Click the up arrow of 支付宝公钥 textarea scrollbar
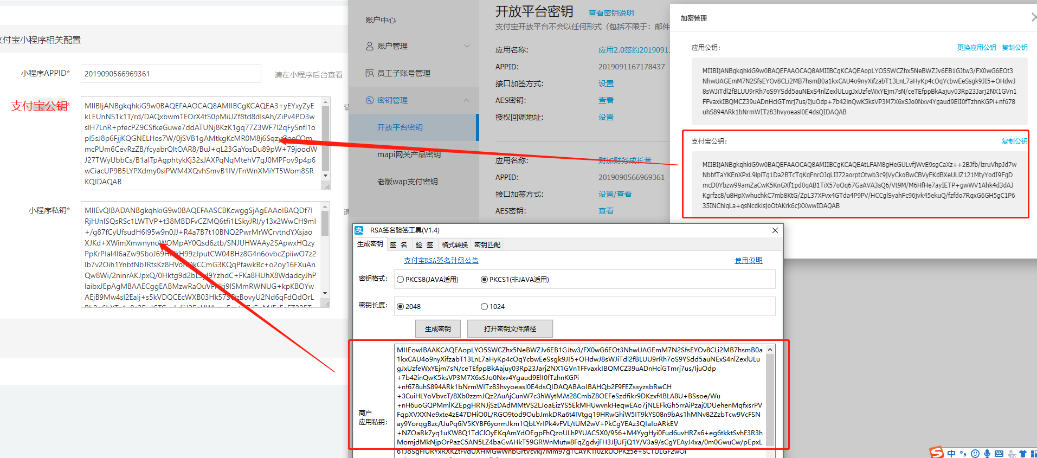Image resolution: width=1037 pixels, height=458 pixels. (326, 102)
